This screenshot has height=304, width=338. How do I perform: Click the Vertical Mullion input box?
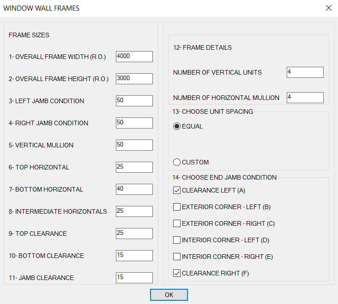(x=134, y=145)
